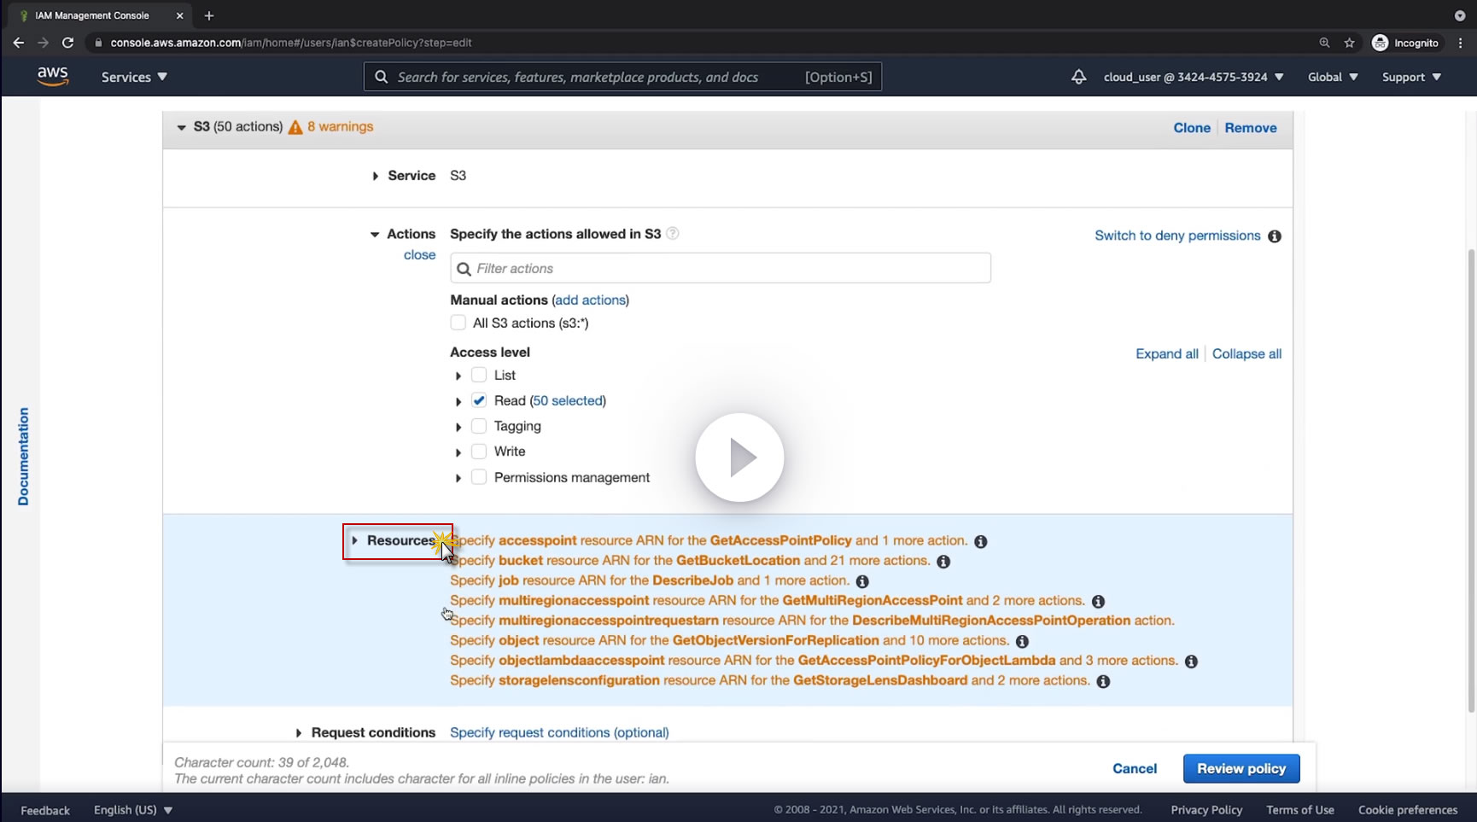Image resolution: width=1477 pixels, height=822 pixels.
Task: Click info icon for job resource line
Action: [x=862, y=581]
